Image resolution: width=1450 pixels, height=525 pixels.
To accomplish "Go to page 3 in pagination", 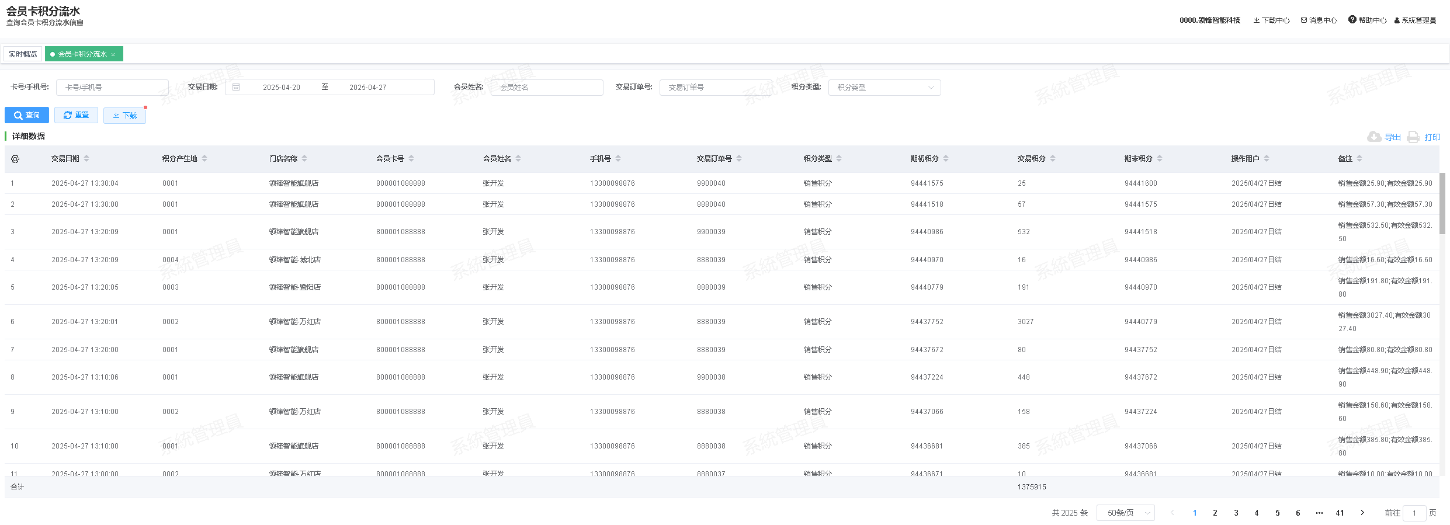I will (x=1236, y=513).
